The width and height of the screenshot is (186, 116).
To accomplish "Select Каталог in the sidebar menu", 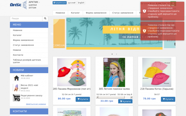I will pyautogui.click(x=29, y=35).
